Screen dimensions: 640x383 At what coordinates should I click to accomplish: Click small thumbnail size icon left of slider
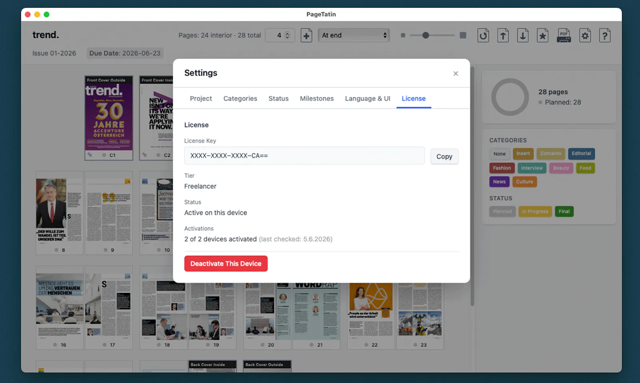point(403,35)
